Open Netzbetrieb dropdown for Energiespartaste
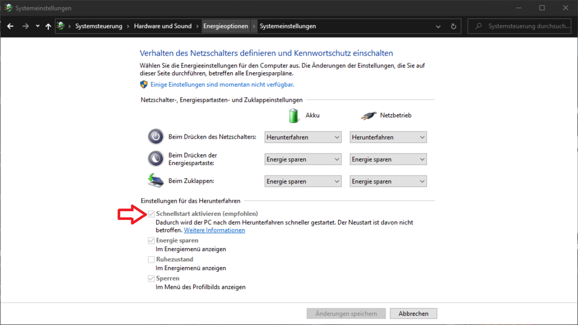Image resolution: width=578 pixels, height=325 pixels. 388,159
